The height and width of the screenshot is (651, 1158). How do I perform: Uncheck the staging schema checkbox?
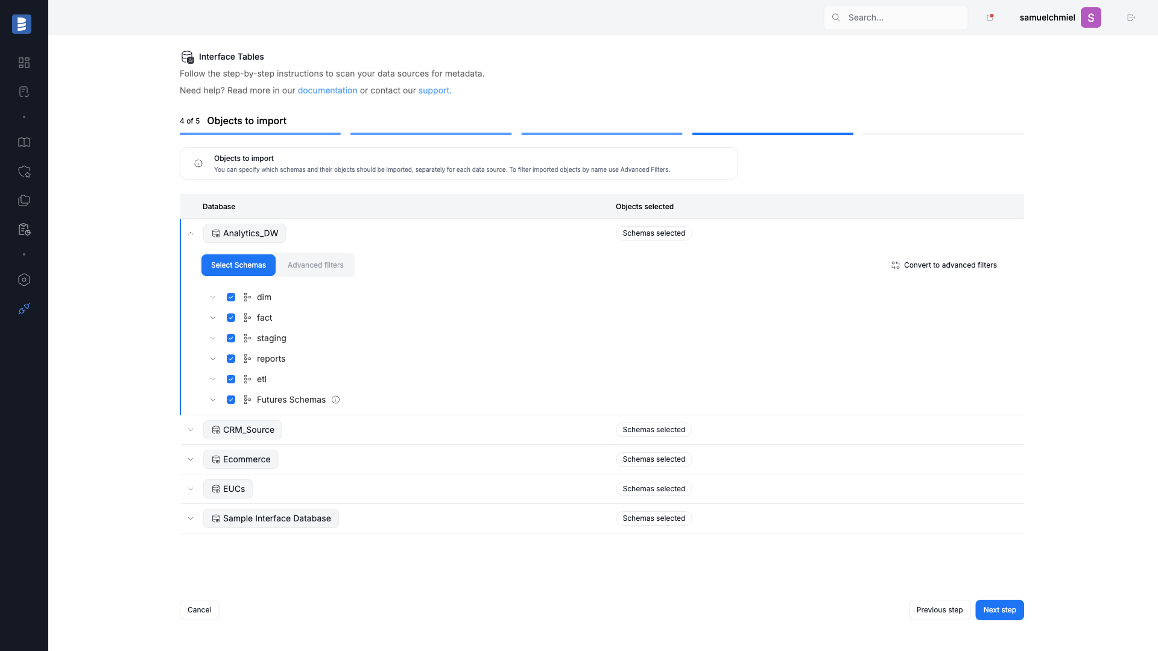[231, 338]
